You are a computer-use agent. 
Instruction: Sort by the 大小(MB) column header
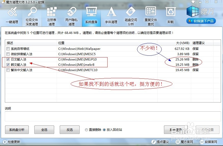click(x=174, y=43)
